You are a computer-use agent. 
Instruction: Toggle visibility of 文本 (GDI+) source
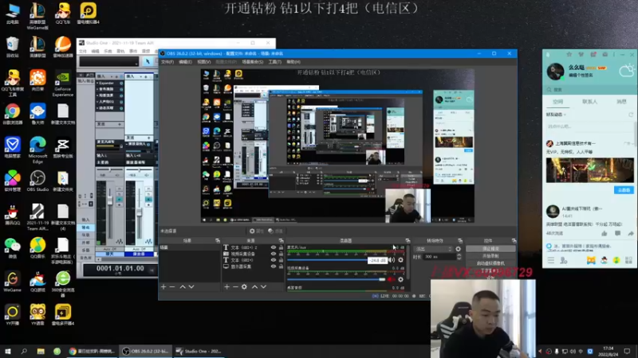[x=274, y=260]
